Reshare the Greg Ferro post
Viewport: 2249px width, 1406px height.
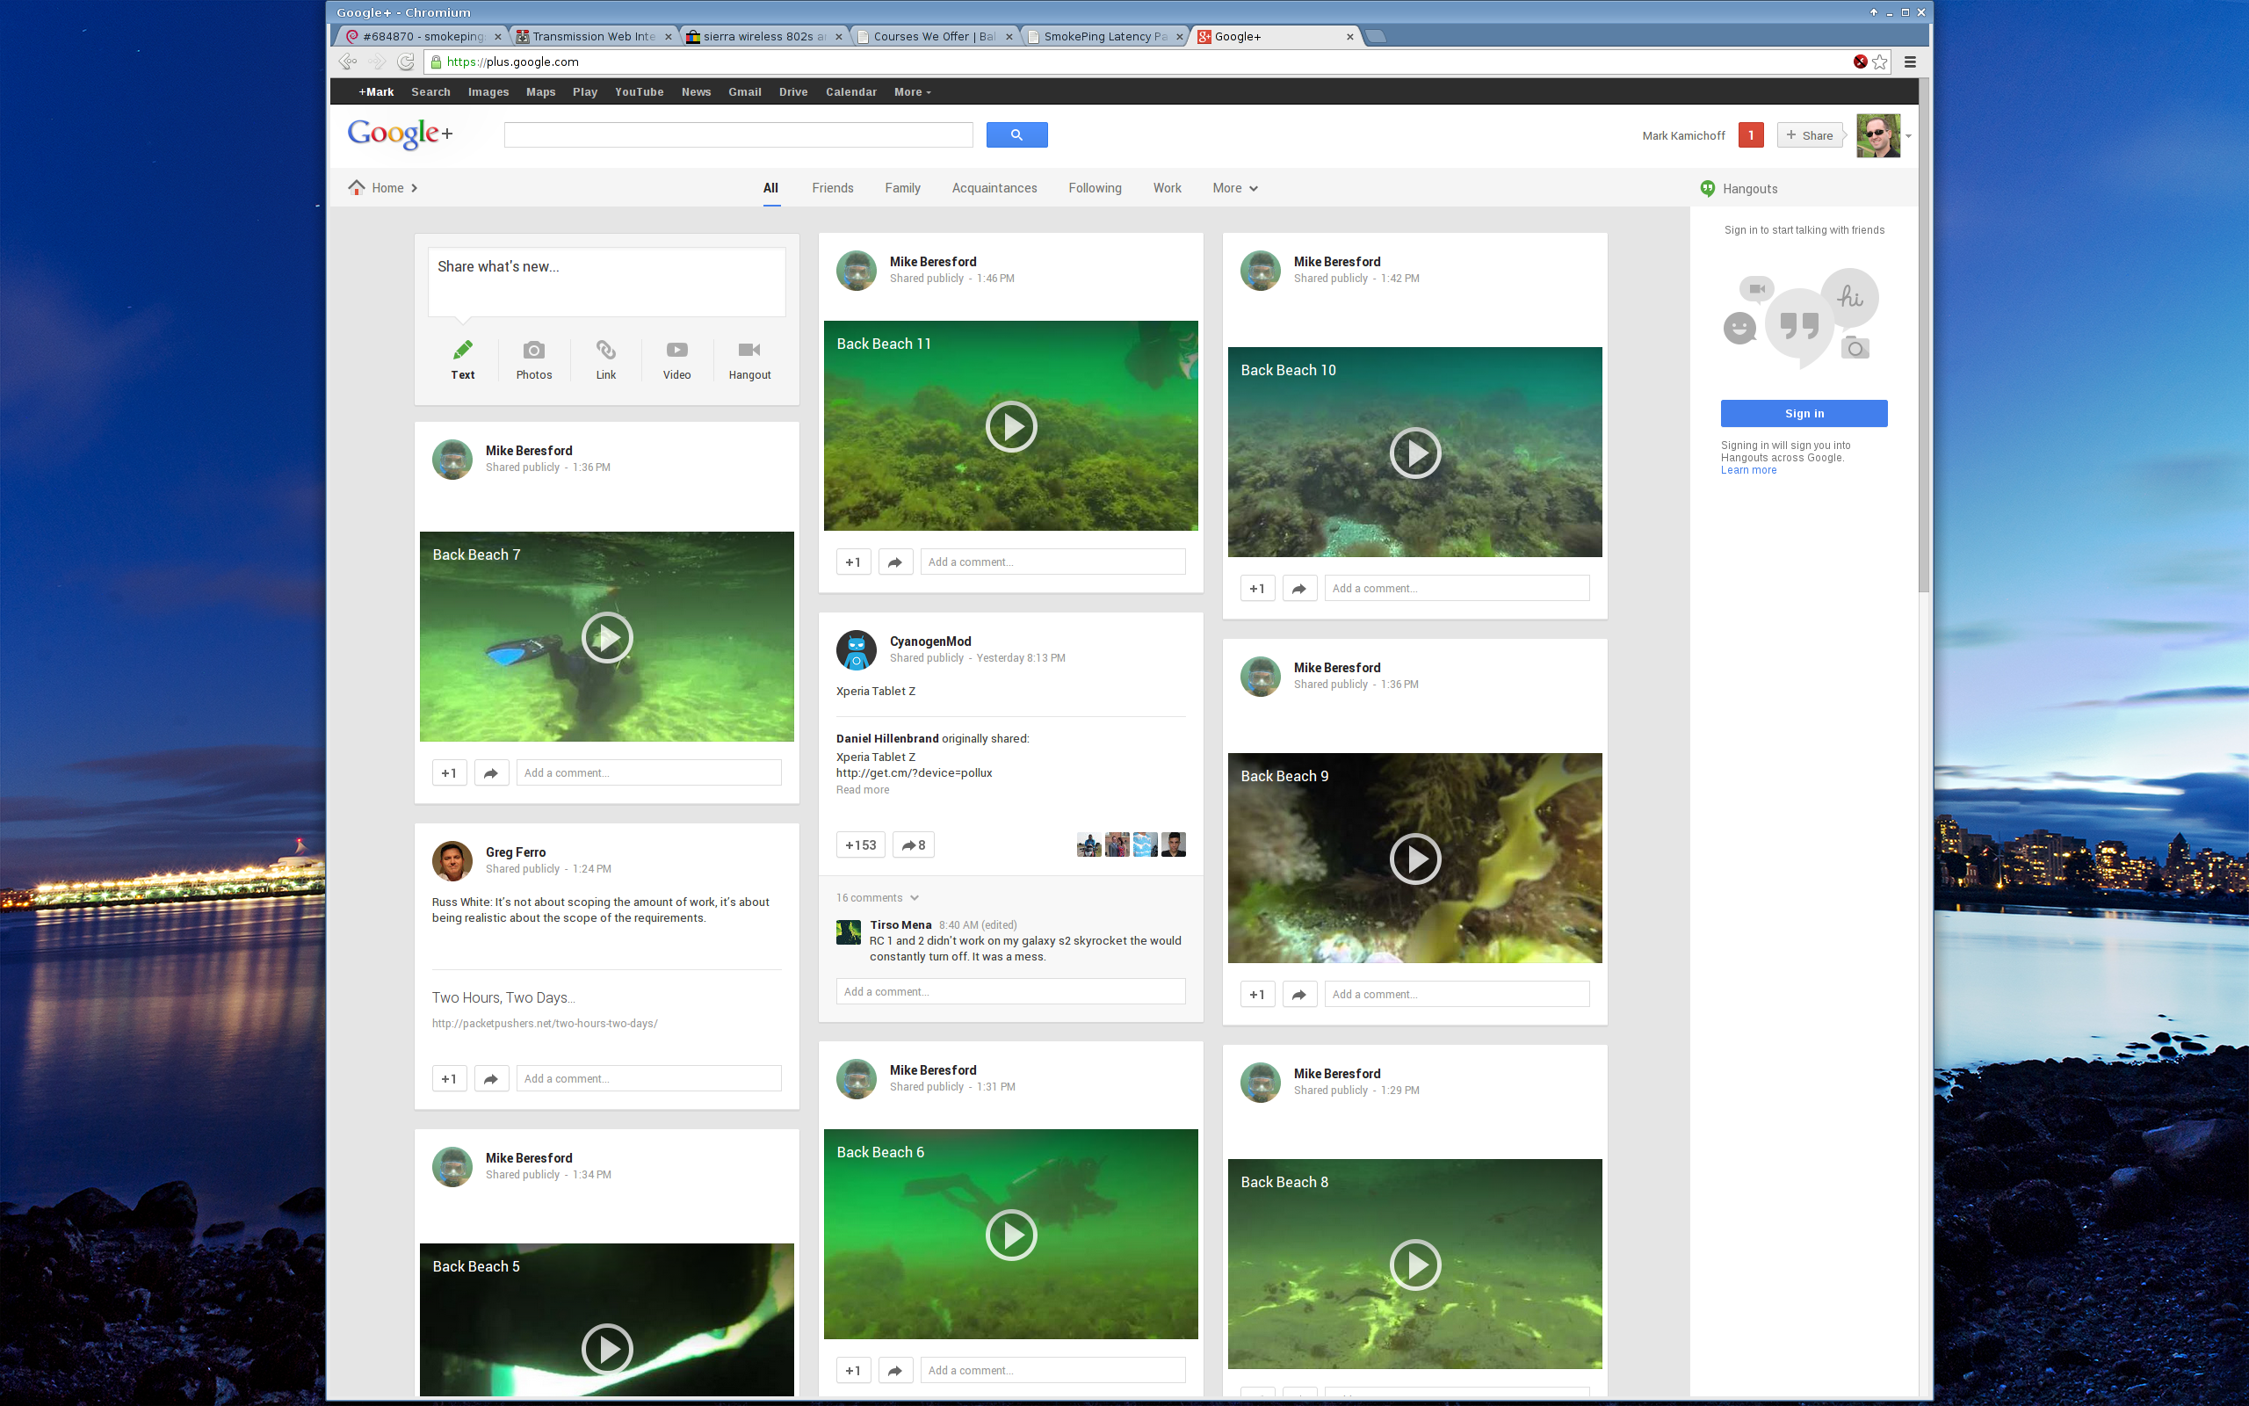coord(491,1079)
